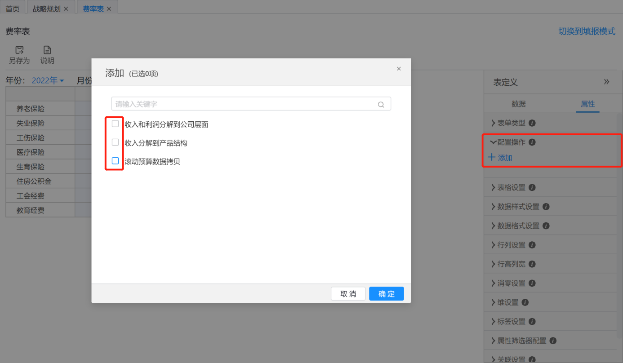The width and height of the screenshot is (623, 363).
Task: Click info icon next to 表单类型
Action: click(x=532, y=123)
